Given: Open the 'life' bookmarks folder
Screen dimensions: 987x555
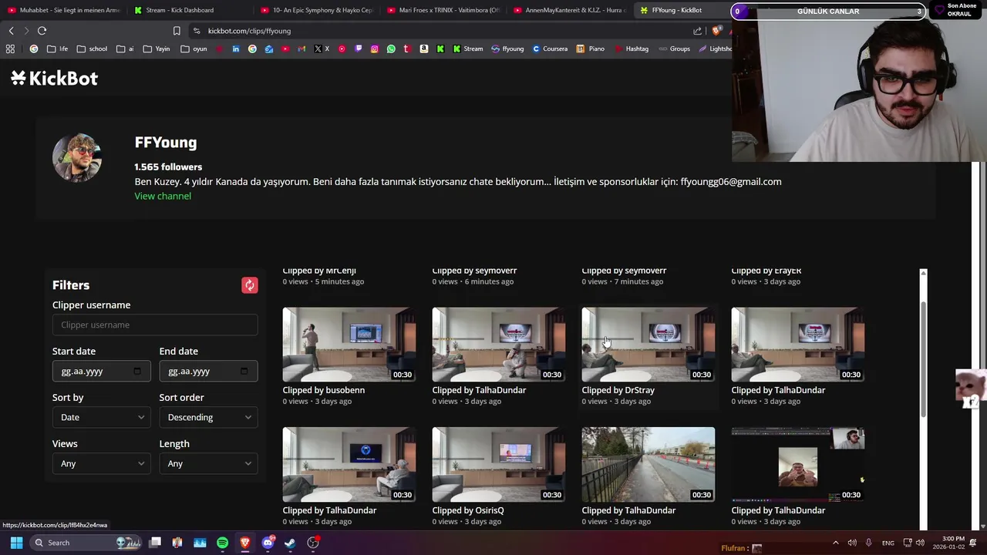Looking at the screenshot, I should pyautogui.click(x=57, y=49).
